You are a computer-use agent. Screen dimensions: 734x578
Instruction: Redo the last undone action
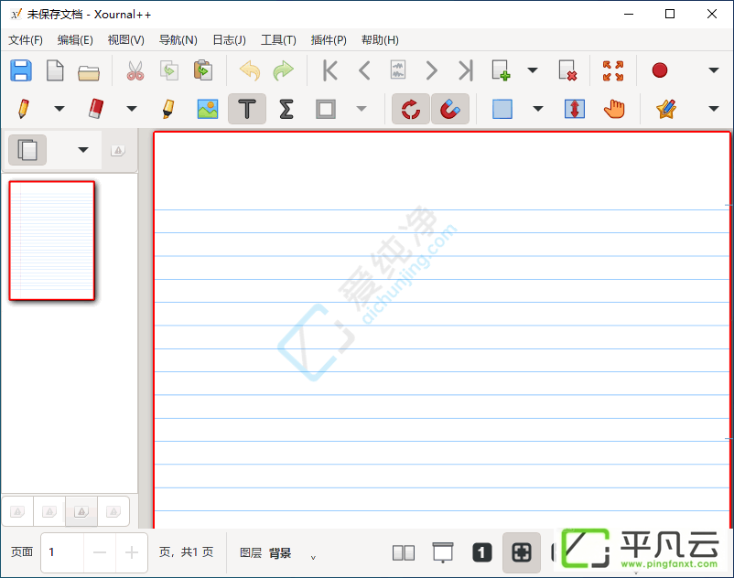coord(283,70)
